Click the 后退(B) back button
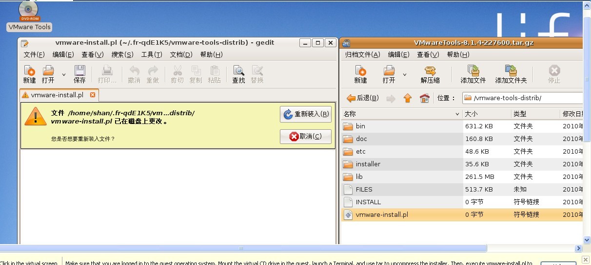 click(363, 98)
